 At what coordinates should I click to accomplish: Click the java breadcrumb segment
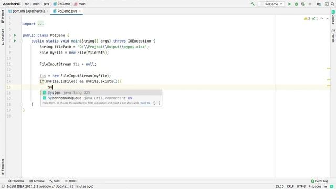(46, 4)
